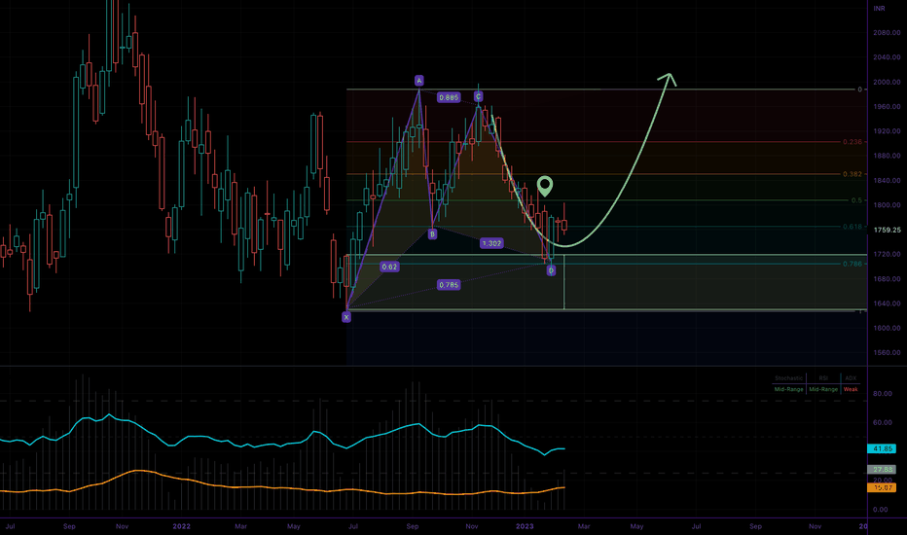Click the cyan indicator value 41.85
The height and width of the screenshot is (535, 907).
[882, 448]
